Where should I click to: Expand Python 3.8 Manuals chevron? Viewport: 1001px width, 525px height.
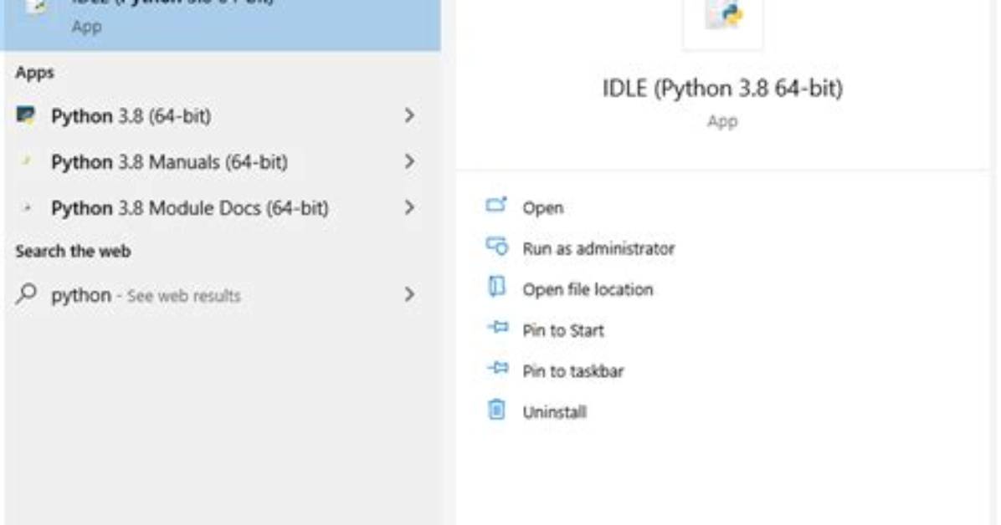[x=409, y=161]
